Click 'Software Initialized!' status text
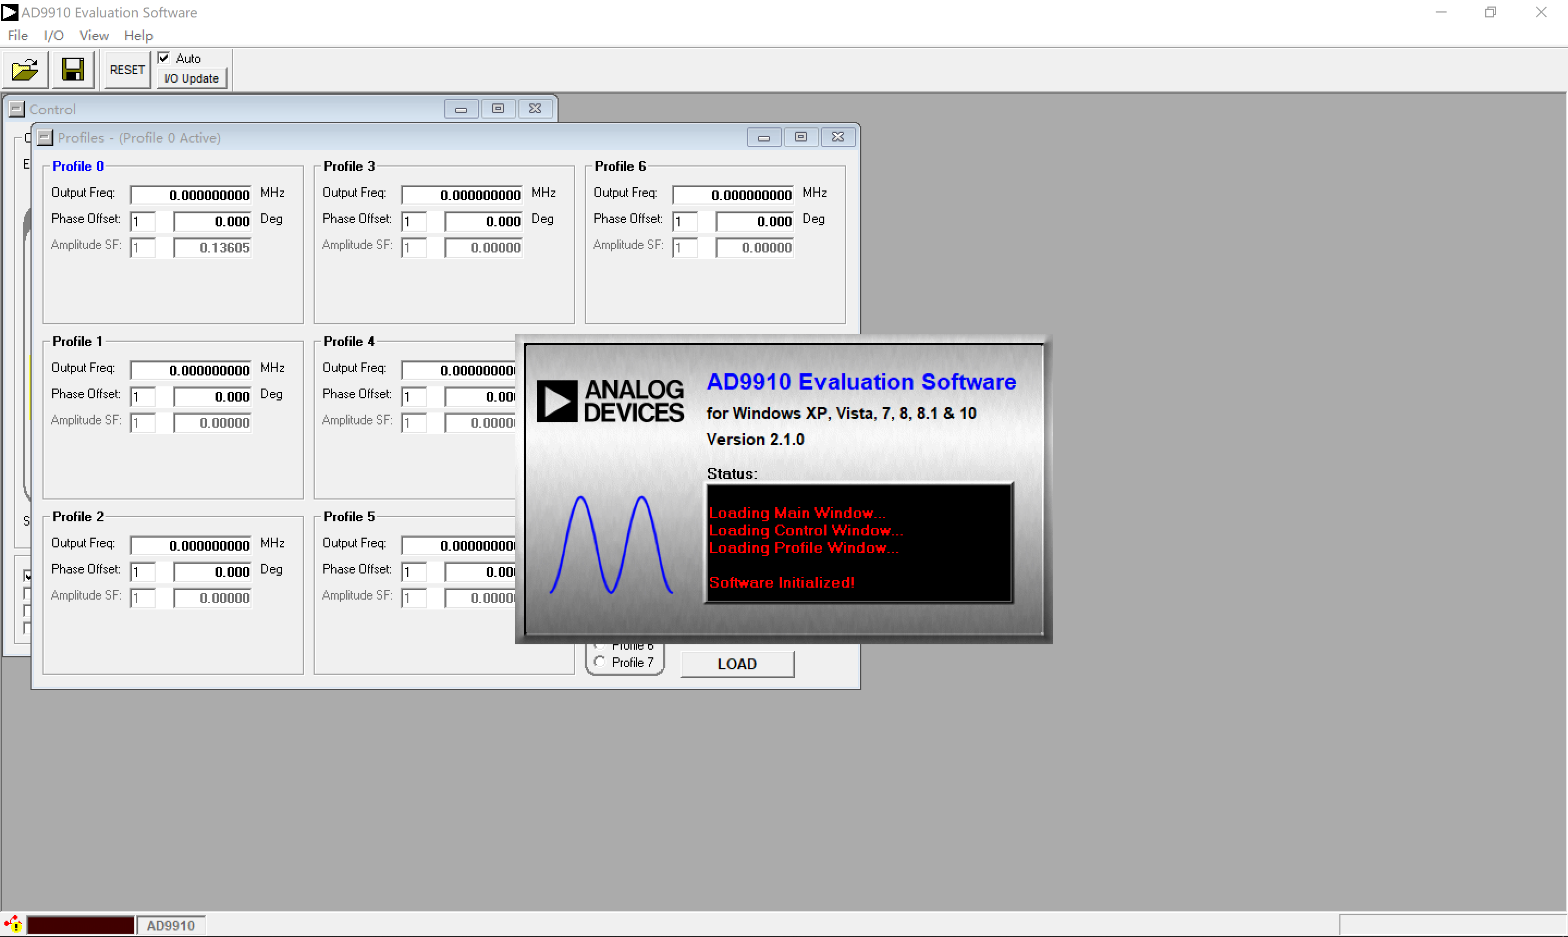This screenshot has height=937, width=1568. (x=781, y=582)
